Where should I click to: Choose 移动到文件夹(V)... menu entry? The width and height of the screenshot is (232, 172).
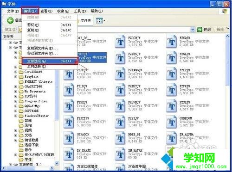pyautogui.click(x=50, y=53)
